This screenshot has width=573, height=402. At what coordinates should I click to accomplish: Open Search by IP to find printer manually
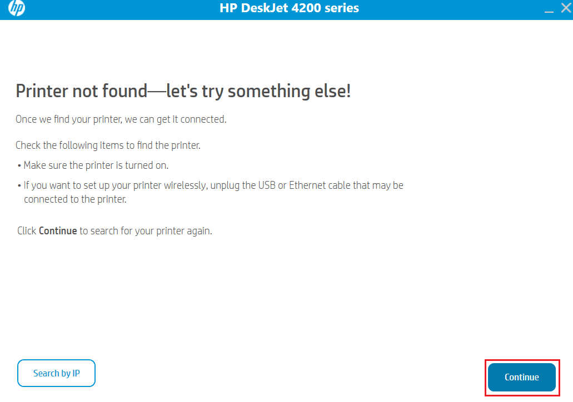click(x=56, y=373)
